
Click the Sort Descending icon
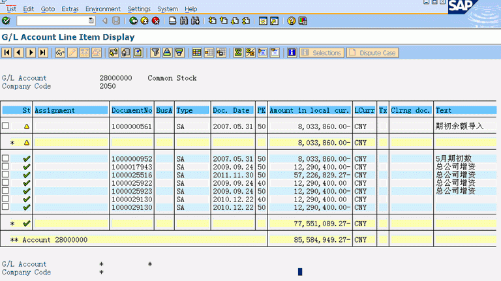coord(179,52)
